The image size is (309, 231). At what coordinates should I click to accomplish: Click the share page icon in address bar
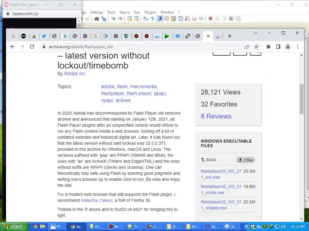(x=247, y=47)
